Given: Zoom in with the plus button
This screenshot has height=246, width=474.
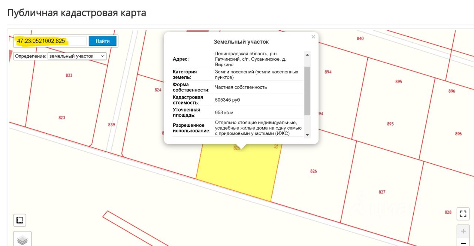Looking at the screenshot, I should click(463, 232).
